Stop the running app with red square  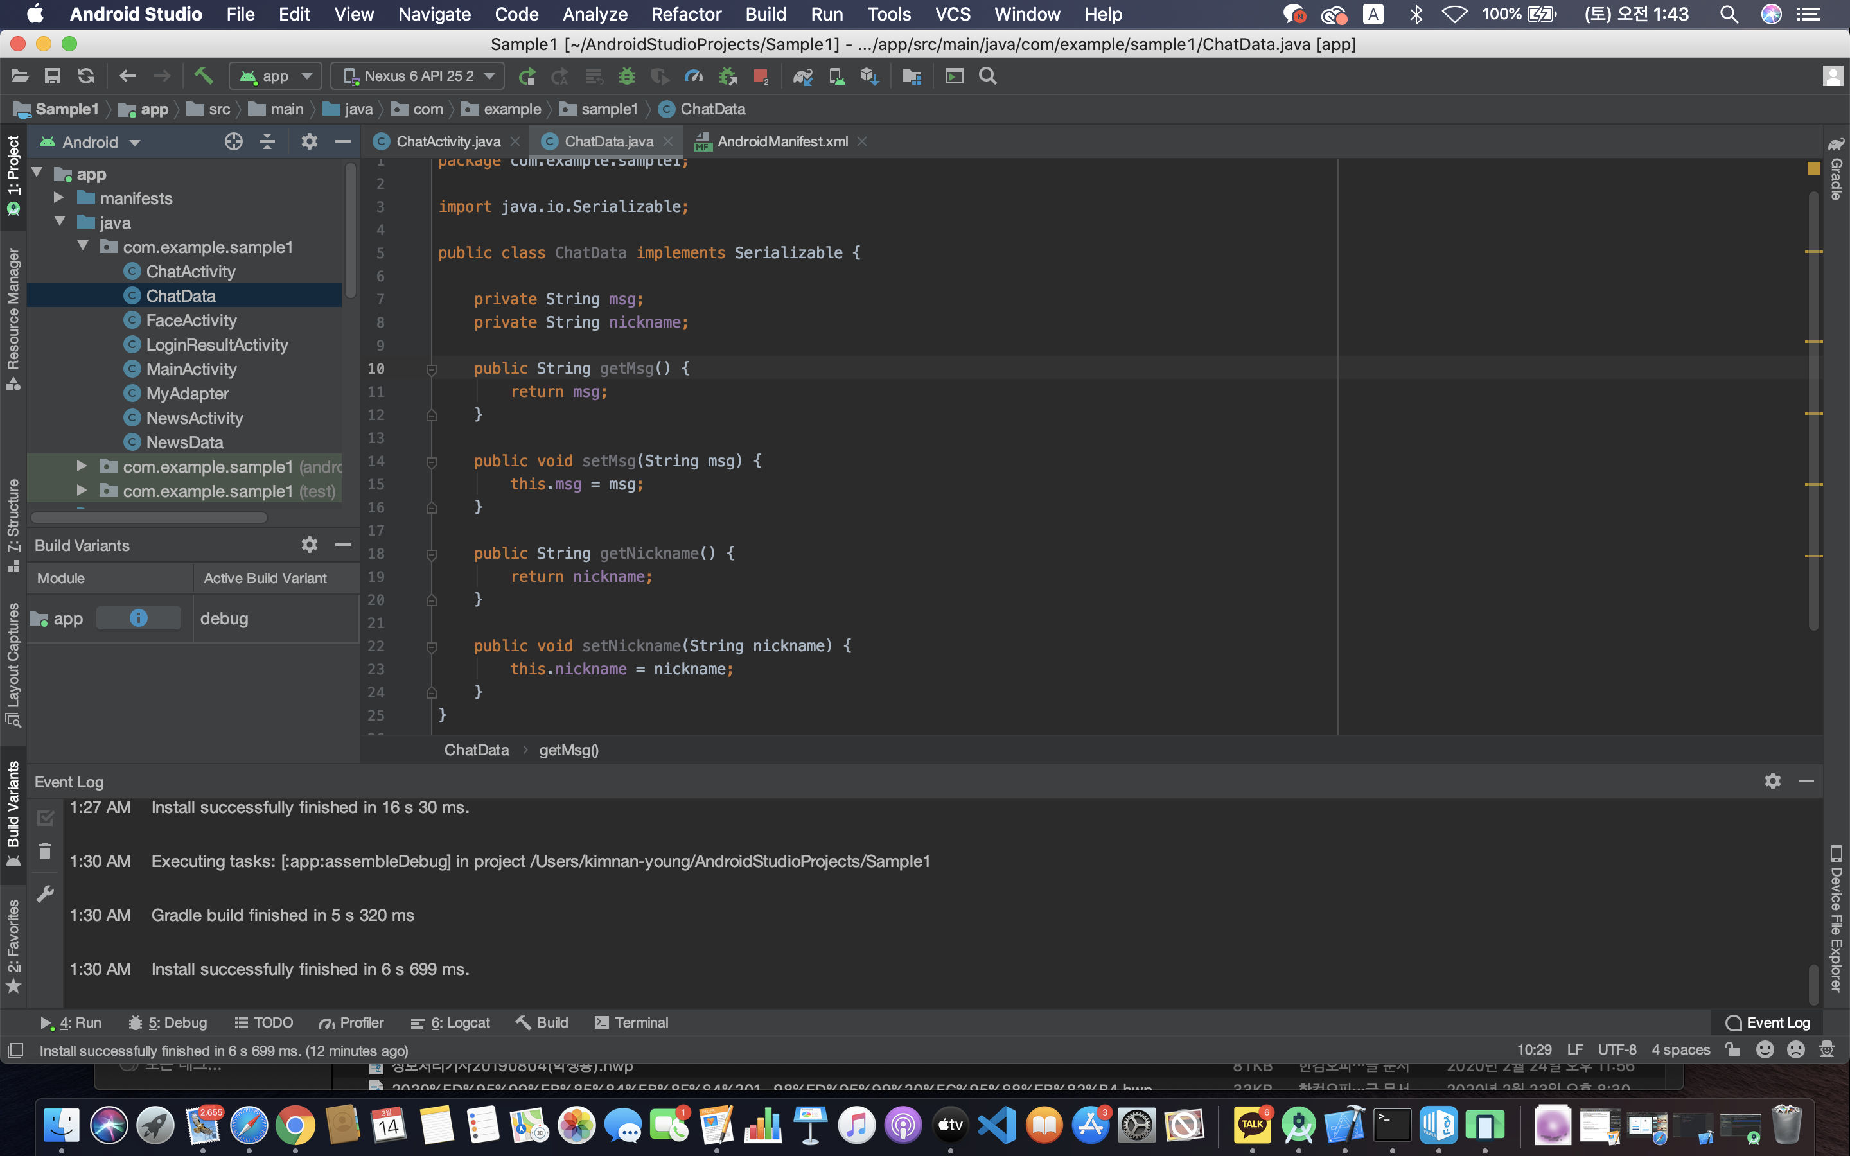pyautogui.click(x=761, y=76)
